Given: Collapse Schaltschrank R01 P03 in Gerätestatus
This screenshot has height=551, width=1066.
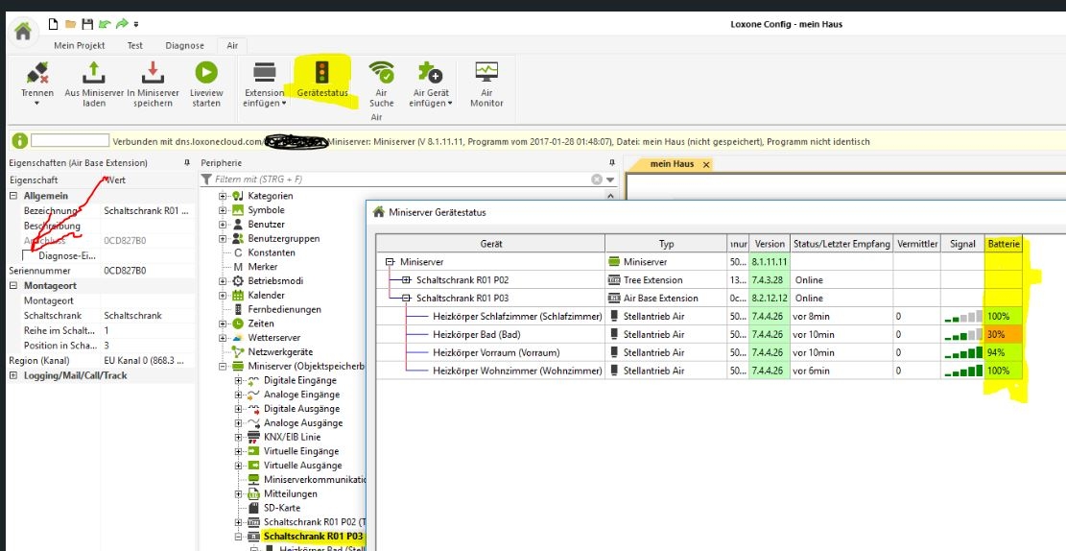Looking at the screenshot, I should click(x=407, y=298).
